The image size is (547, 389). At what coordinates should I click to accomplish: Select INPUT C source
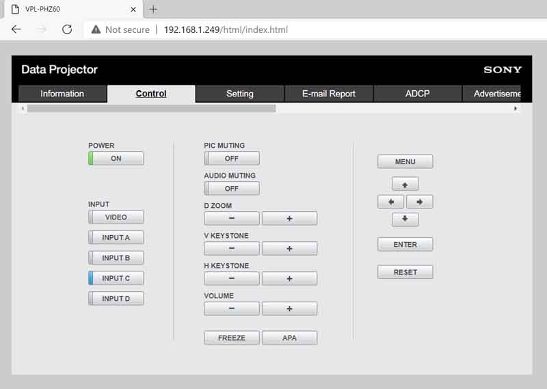[x=116, y=278]
